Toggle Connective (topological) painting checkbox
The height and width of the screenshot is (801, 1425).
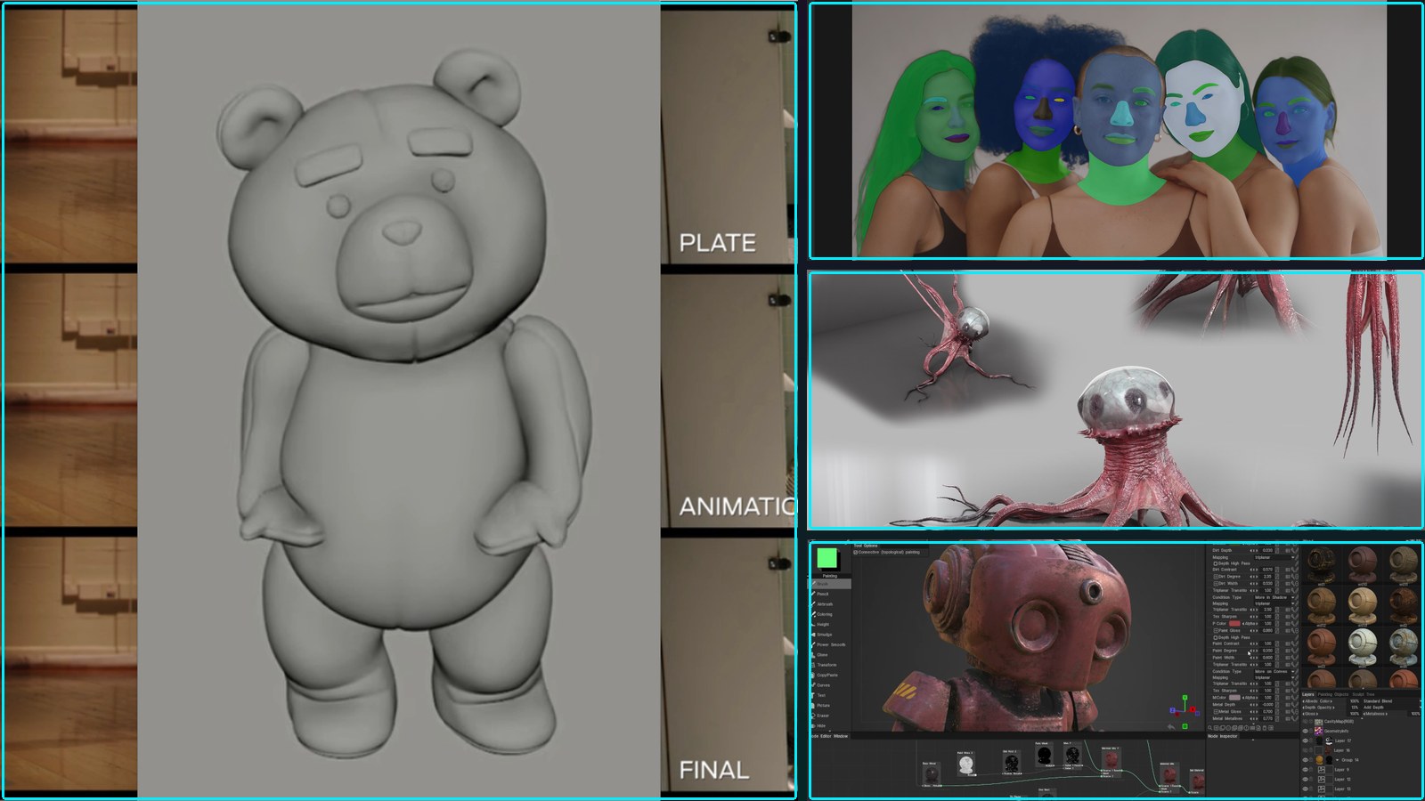tap(856, 552)
